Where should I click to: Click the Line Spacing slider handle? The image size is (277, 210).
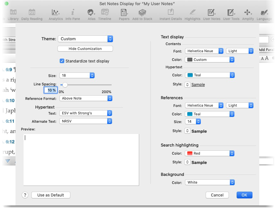65,85
